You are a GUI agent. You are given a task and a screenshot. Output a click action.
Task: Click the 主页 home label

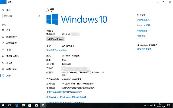tap(8, 10)
